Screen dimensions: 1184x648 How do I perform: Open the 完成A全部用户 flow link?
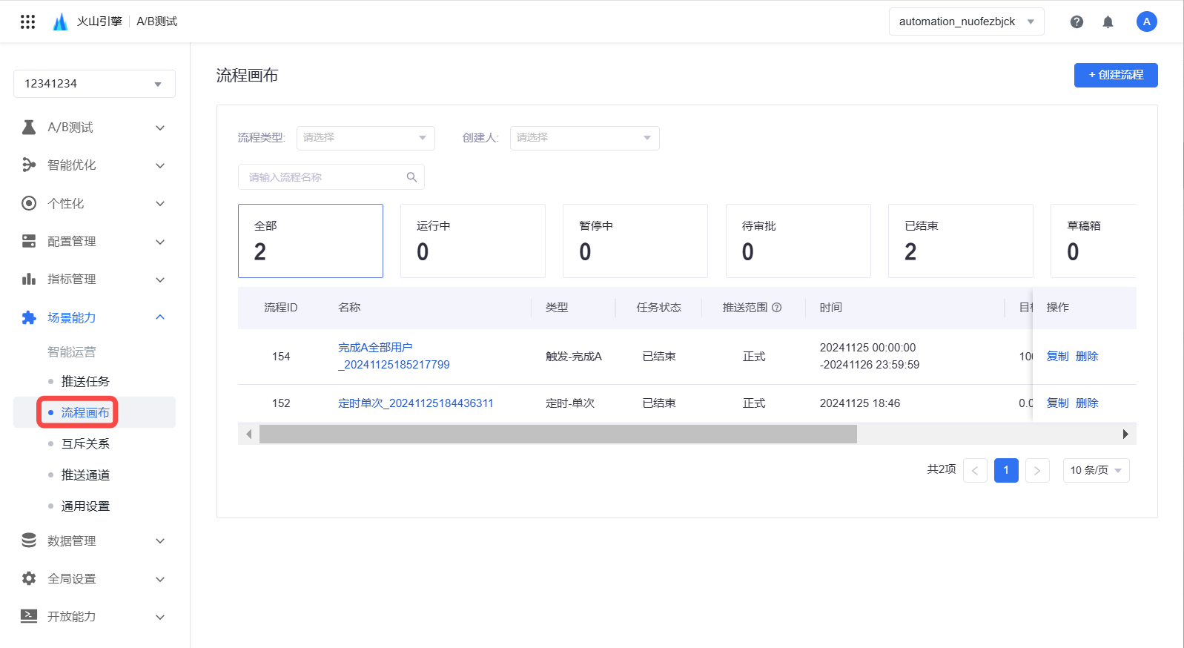(394, 356)
